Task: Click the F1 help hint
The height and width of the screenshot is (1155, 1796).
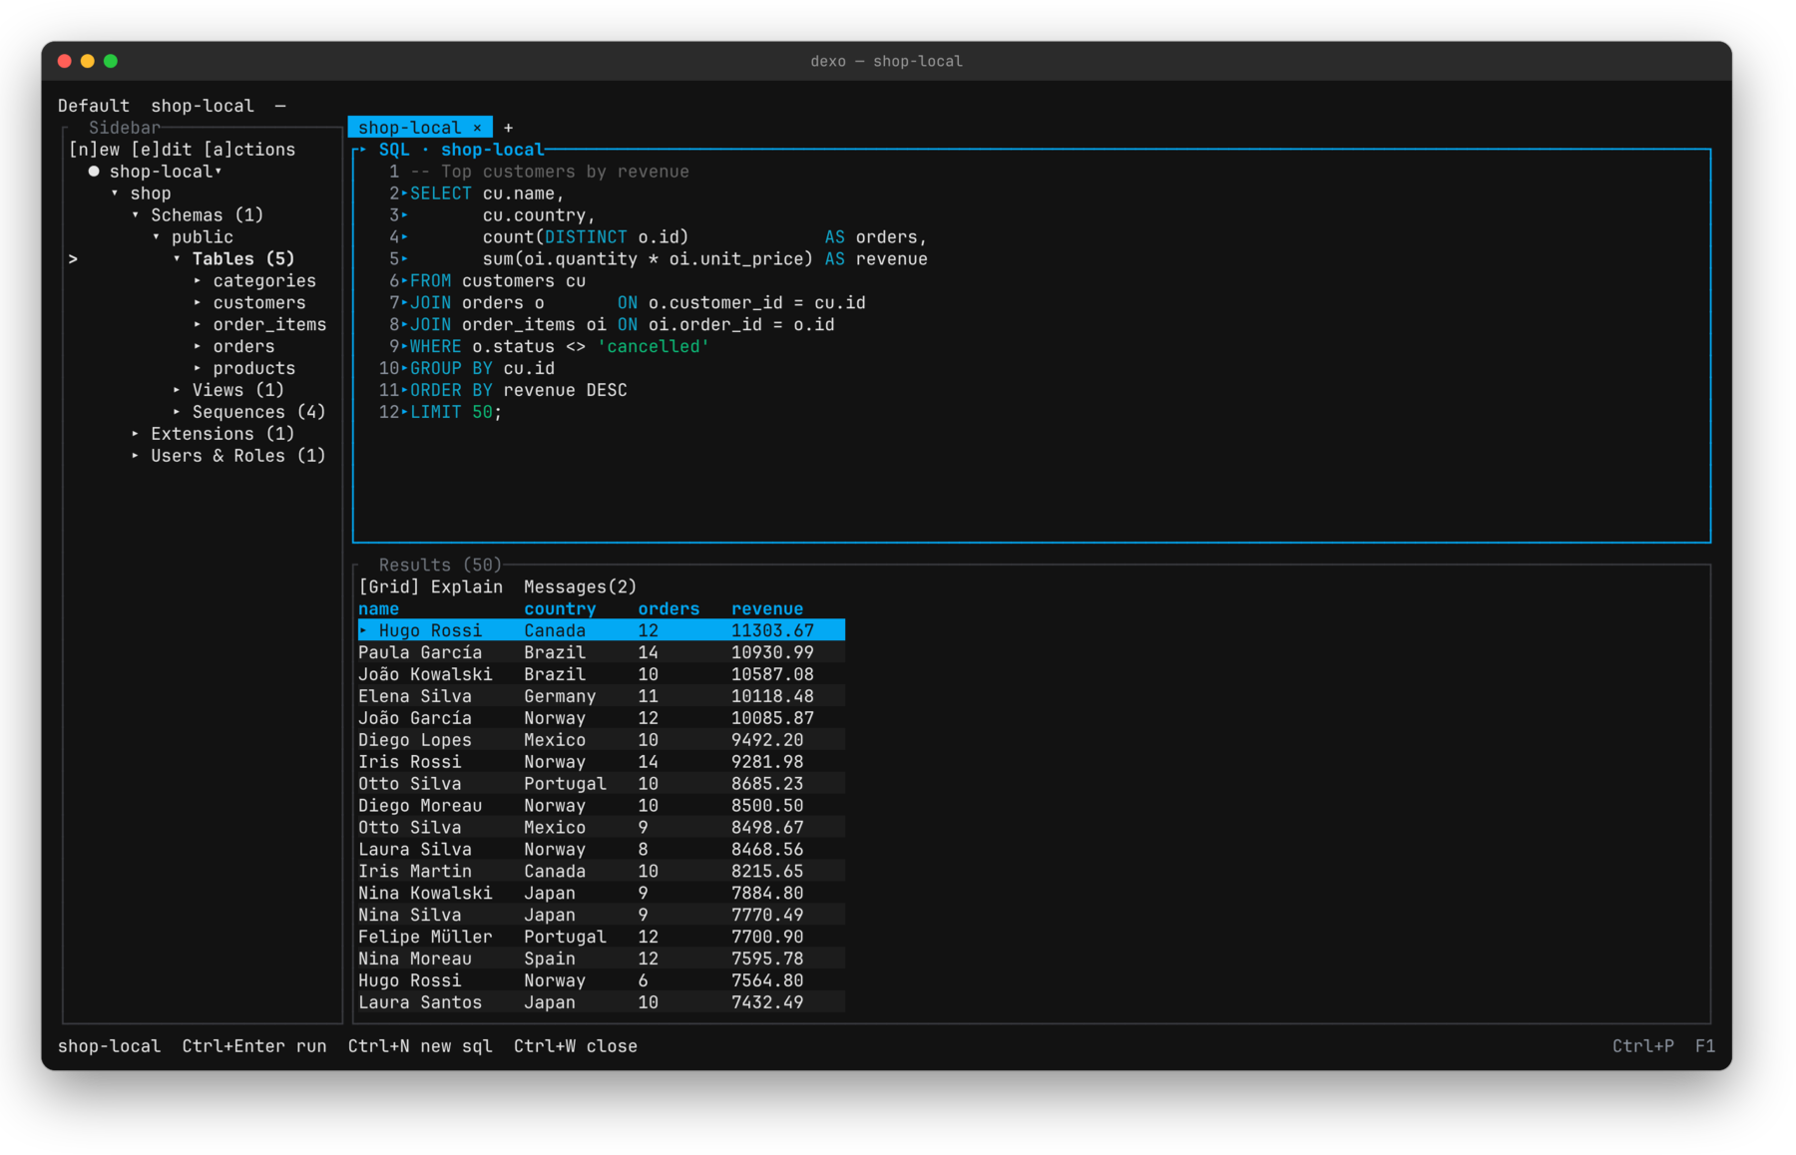Action: 1705,1047
